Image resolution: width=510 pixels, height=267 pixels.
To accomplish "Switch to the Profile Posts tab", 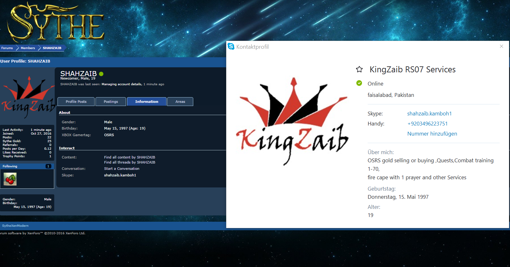I will 76,102.
